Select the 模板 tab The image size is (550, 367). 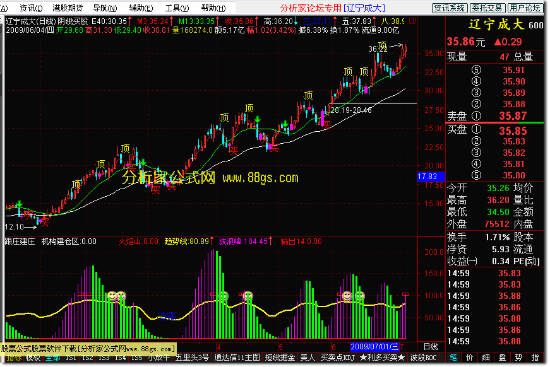tap(33, 358)
